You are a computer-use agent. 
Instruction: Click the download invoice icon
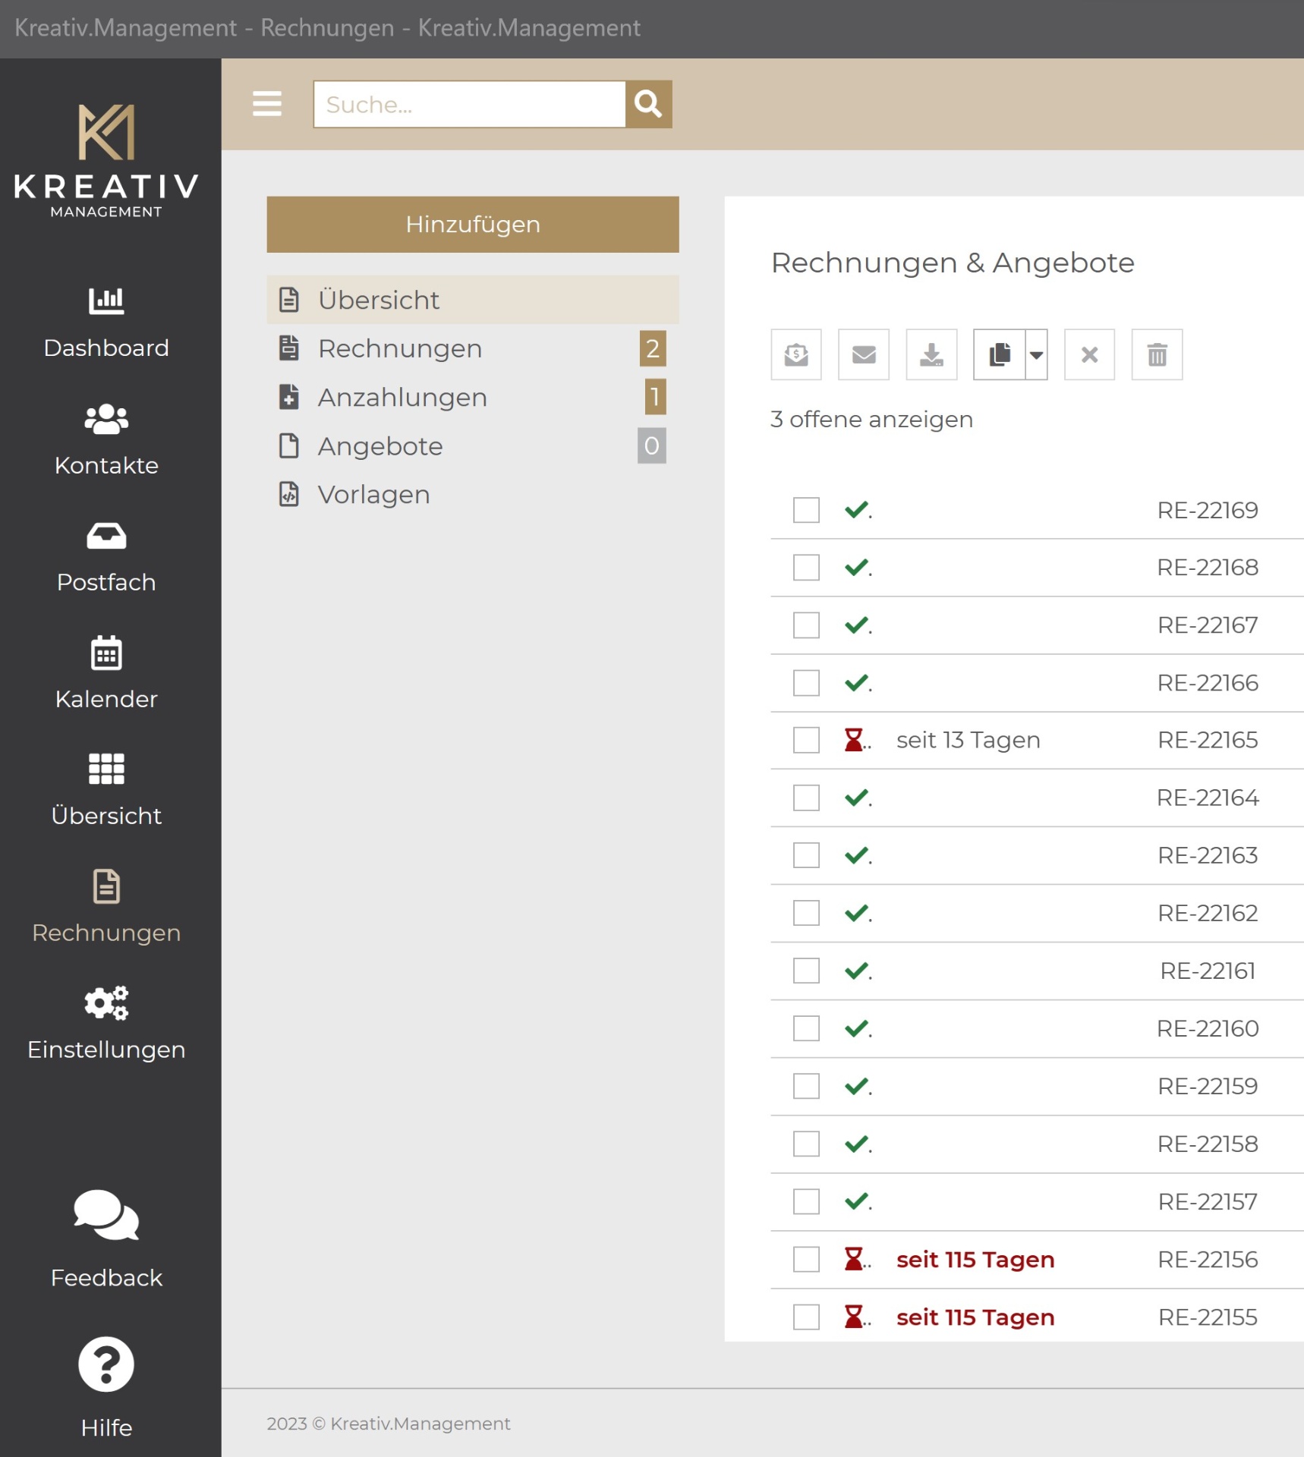pos(931,354)
